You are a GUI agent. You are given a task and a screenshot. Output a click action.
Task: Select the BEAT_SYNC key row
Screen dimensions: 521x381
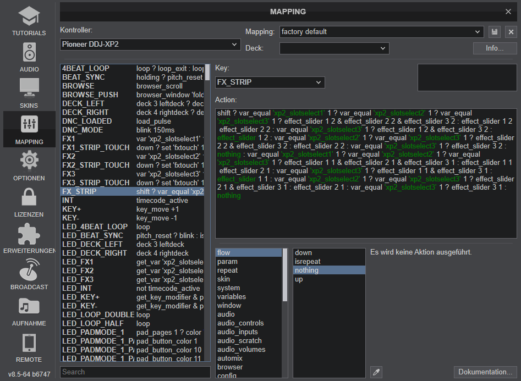133,77
